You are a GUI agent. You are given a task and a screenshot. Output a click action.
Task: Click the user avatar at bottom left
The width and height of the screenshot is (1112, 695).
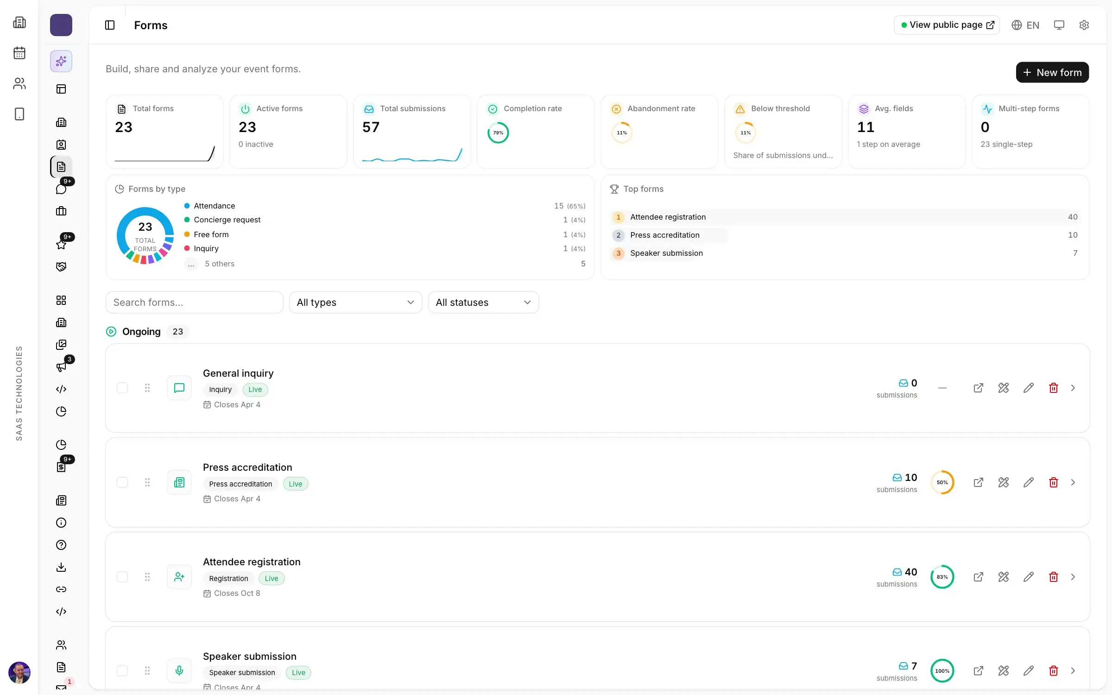click(19, 672)
